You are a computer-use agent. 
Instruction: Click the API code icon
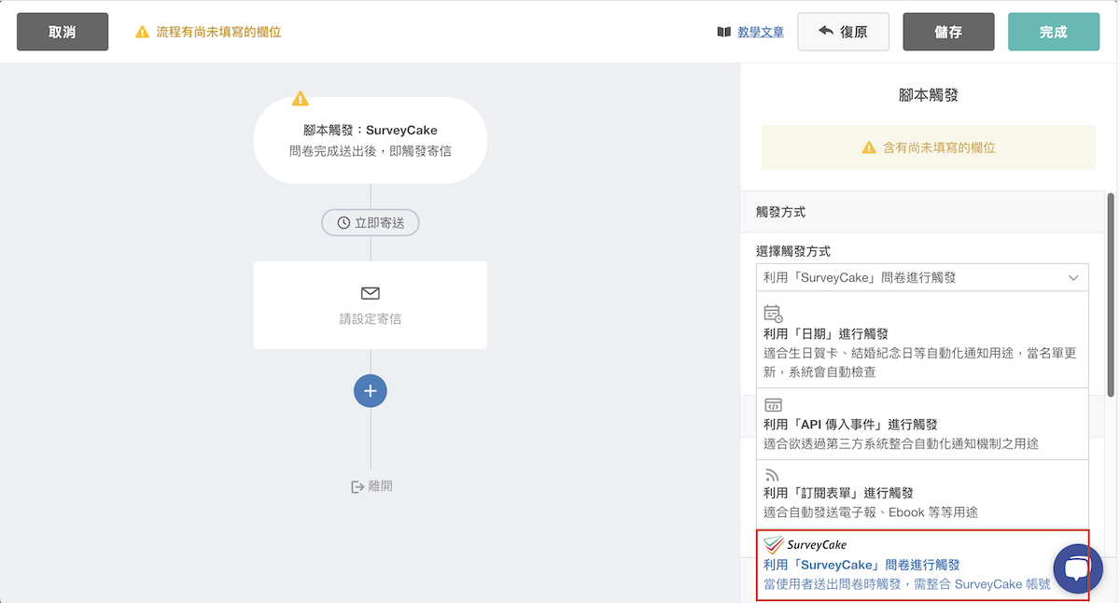pyautogui.click(x=773, y=405)
